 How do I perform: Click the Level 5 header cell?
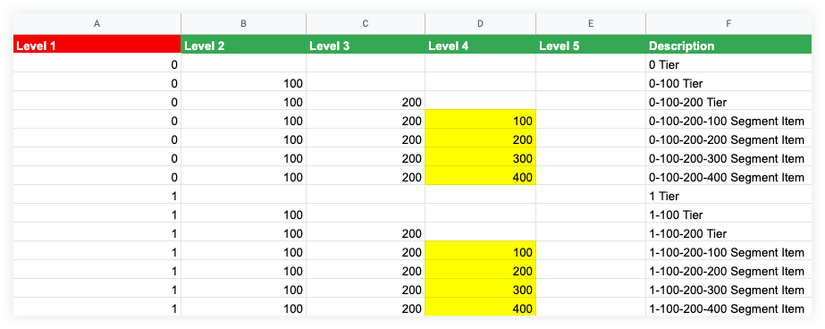591,44
